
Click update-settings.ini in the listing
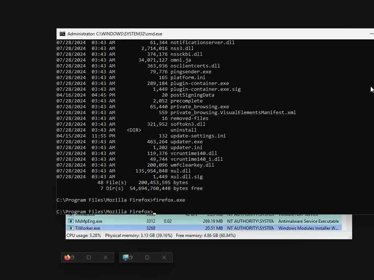[x=198, y=136]
